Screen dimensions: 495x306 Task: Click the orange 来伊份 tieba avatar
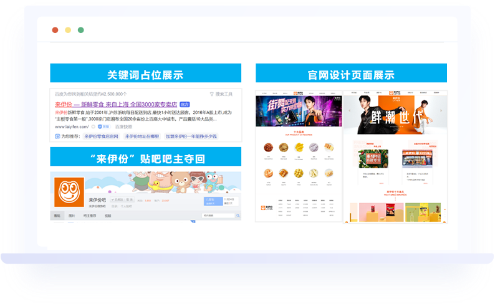click(x=69, y=192)
